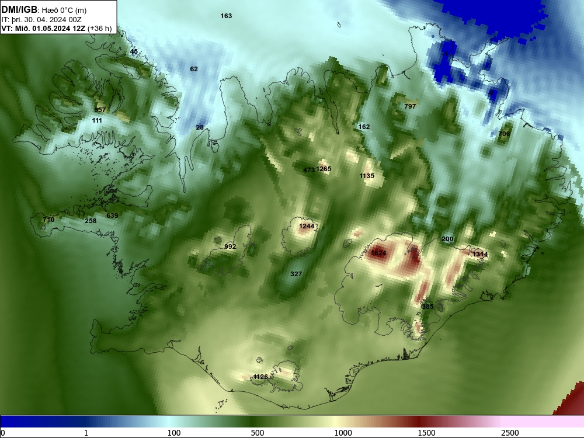Select the 1 tick on the color legend

coord(86,433)
